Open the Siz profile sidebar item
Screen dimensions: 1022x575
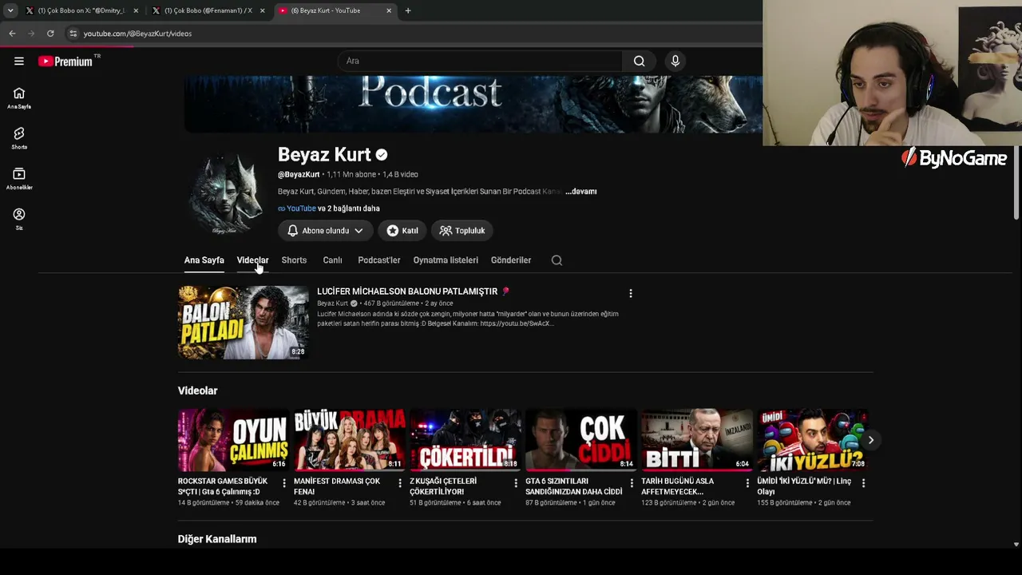tap(19, 219)
